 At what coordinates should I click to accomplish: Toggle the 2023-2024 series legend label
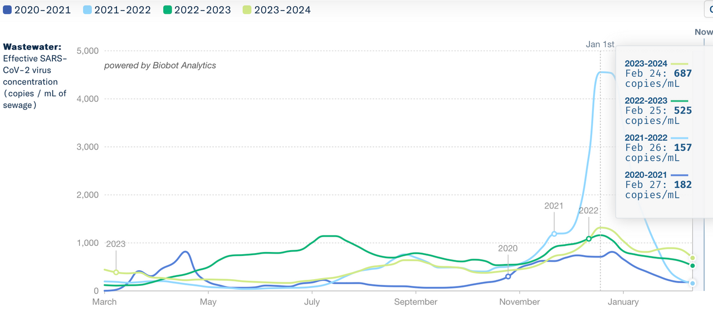coord(282,10)
